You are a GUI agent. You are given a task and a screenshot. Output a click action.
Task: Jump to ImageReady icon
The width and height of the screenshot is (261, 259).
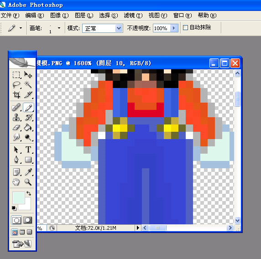(x=21, y=244)
